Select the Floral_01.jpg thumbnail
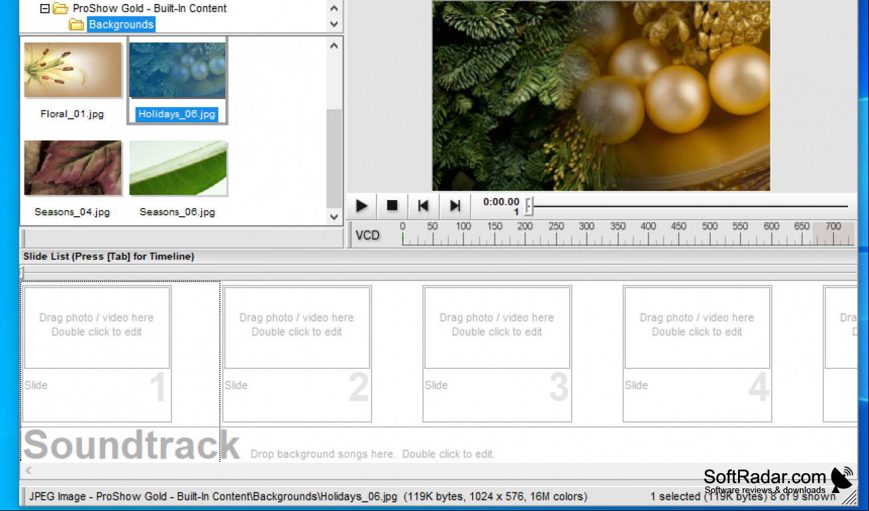The width and height of the screenshot is (869, 511). pyautogui.click(x=73, y=70)
